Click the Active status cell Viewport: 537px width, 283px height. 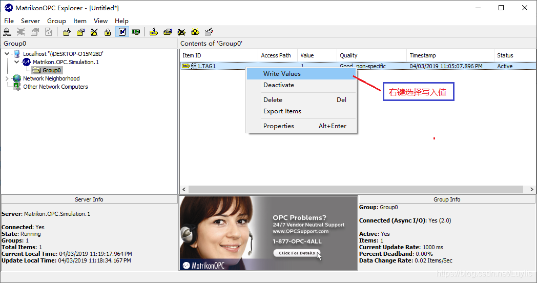pos(505,66)
